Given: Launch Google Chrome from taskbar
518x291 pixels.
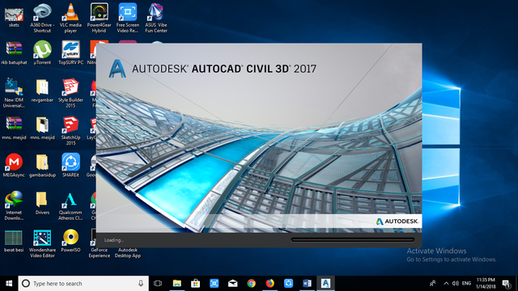Looking at the screenshot, I should (x=252, y=284).
